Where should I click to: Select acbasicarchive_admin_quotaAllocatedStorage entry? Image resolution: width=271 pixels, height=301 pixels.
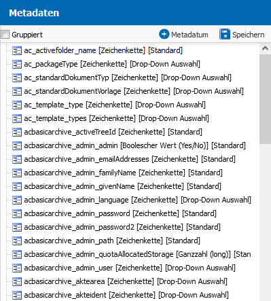tap(137, 254)
